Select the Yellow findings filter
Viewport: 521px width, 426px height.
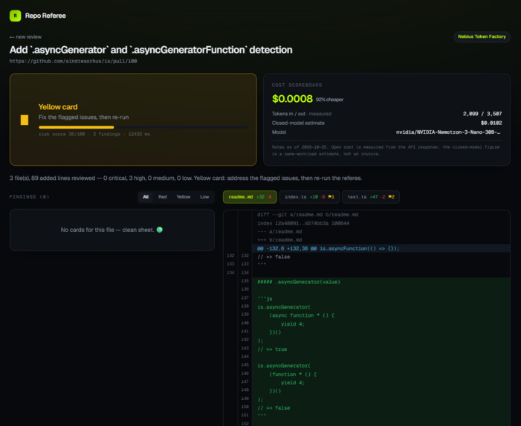[184, 197]
